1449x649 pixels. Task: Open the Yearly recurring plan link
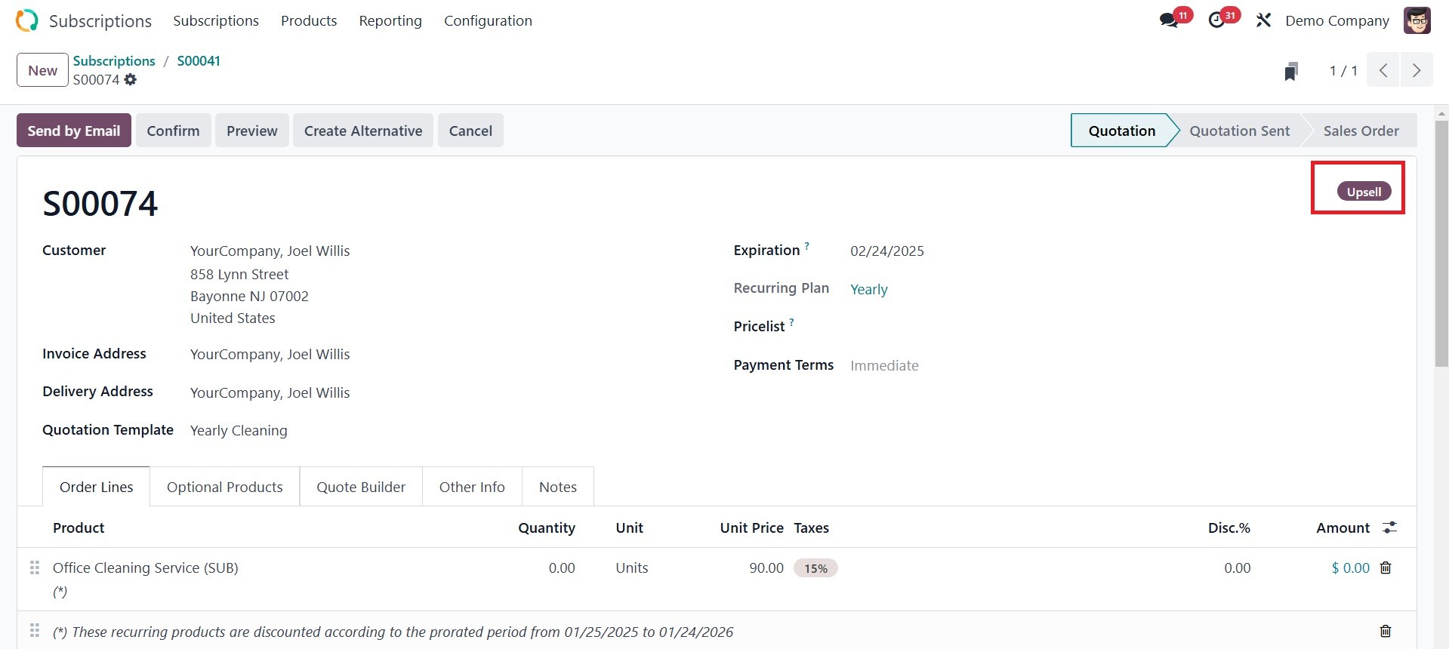[x=868, y=289]
